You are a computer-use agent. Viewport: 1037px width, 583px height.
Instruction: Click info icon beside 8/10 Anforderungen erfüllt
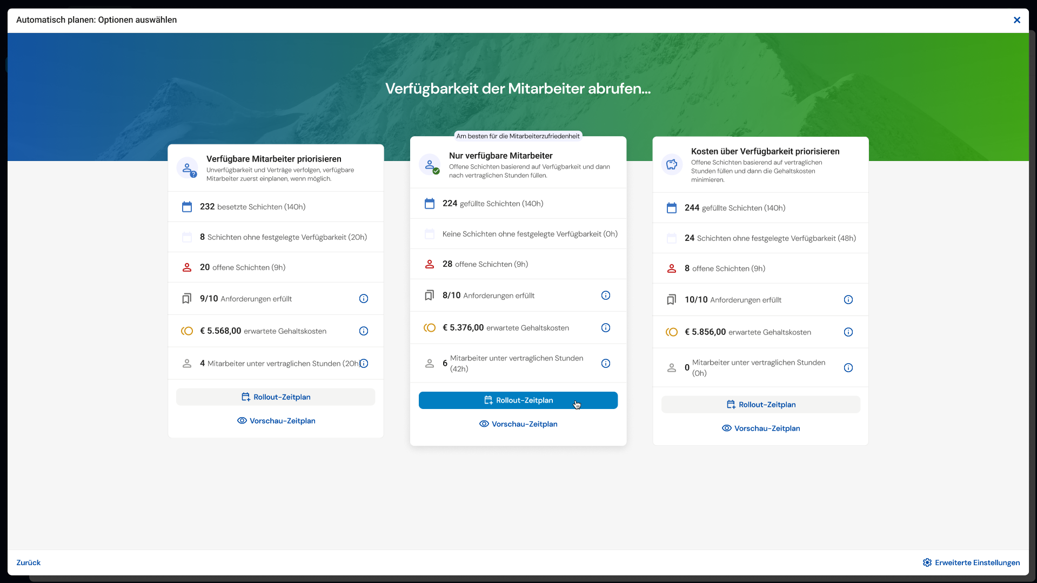[606, 296]
